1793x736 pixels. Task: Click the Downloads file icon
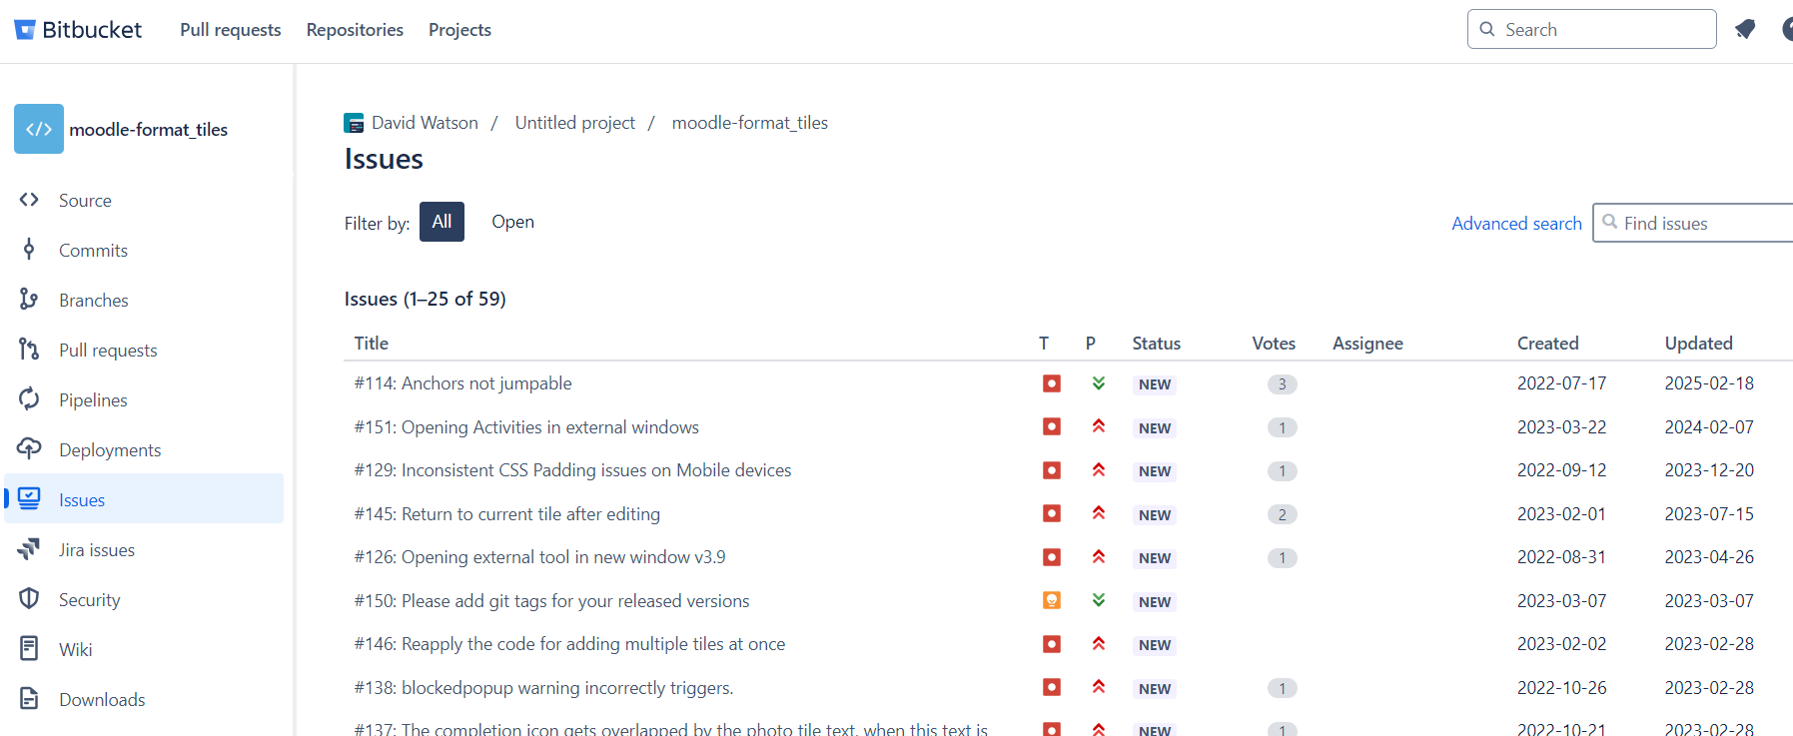pos(29,699)
